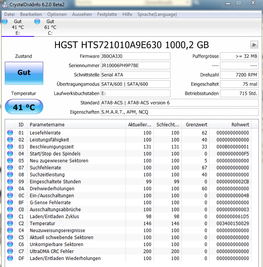Click the blue Gut health status button
This screenshot has width=263, height=267.
point(24,73)
